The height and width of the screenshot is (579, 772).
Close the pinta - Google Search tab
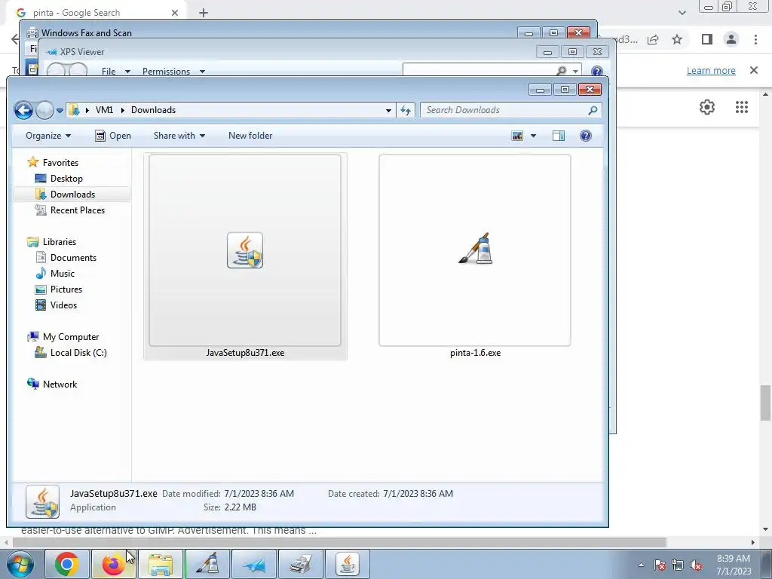(x=175, y=13)
